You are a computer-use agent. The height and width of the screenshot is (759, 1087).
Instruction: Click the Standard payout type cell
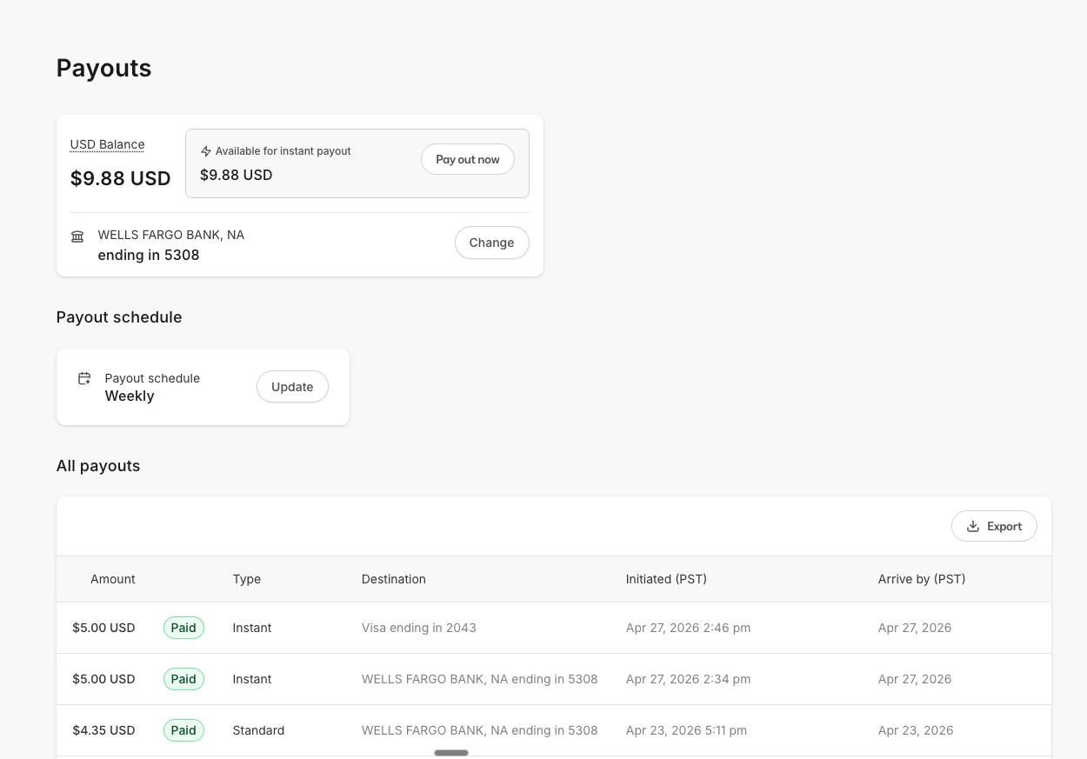click(x=258, y=730)
